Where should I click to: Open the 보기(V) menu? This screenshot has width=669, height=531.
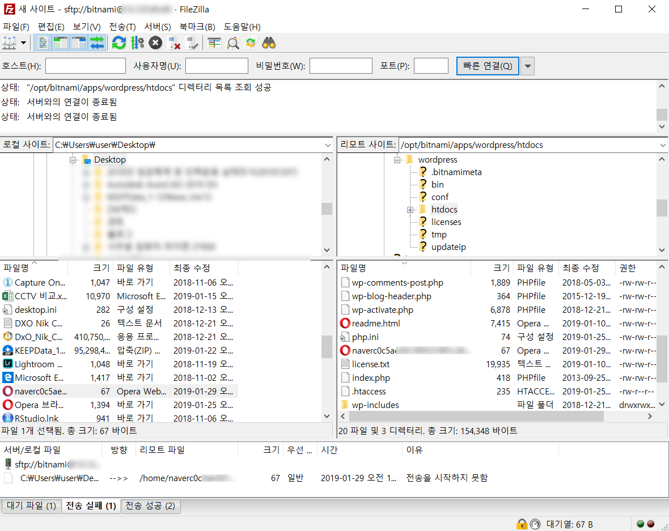click(87, 27)
